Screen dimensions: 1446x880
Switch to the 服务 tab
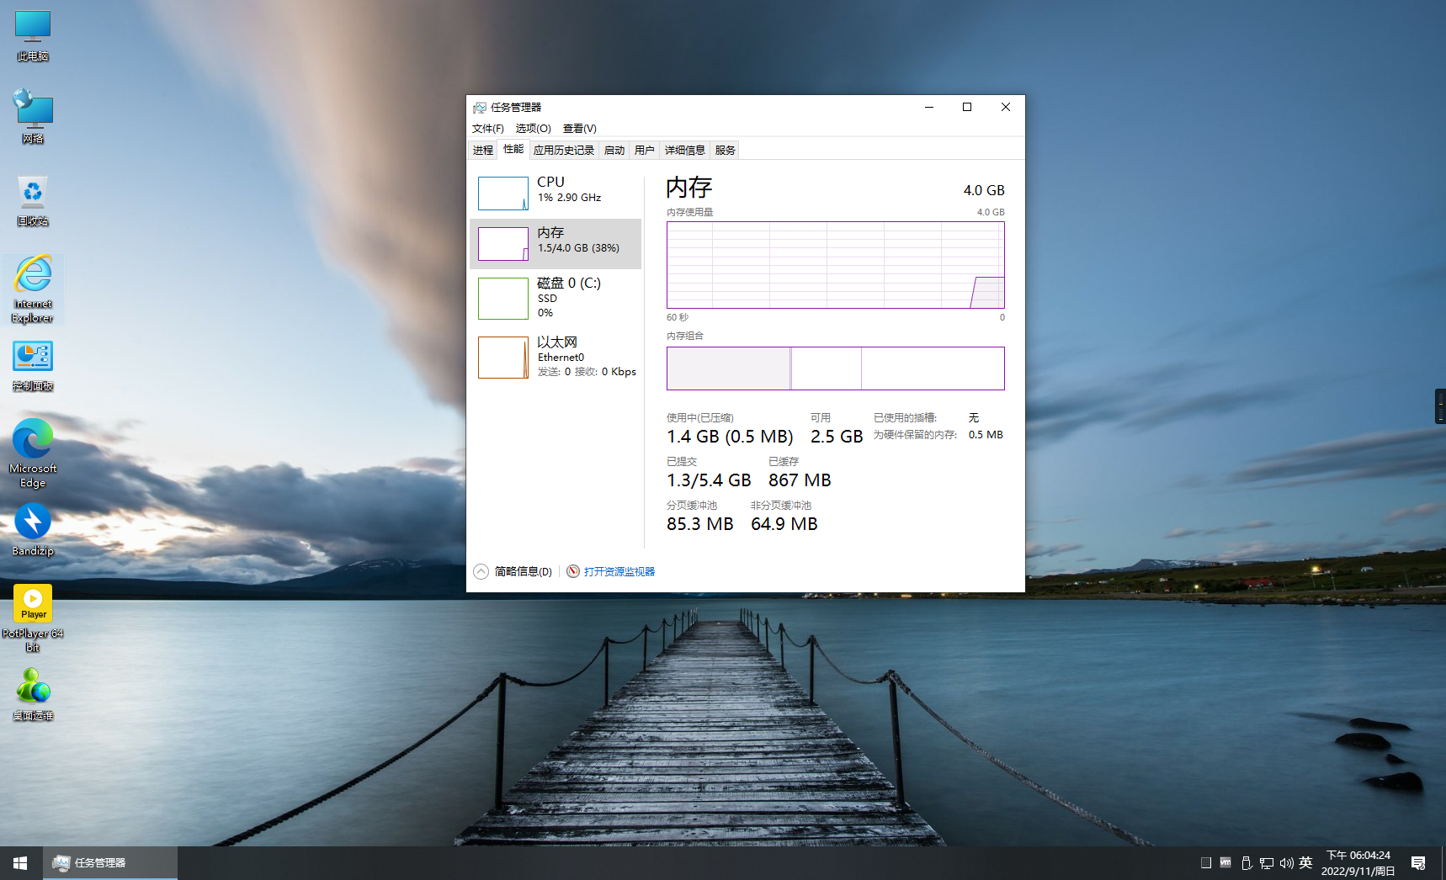tap(725, 151)
